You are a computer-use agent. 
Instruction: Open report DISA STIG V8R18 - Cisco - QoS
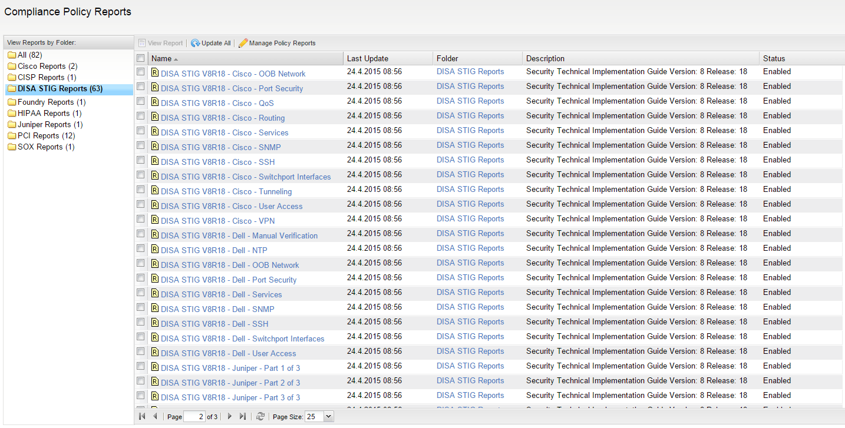[x=217, y=103]
